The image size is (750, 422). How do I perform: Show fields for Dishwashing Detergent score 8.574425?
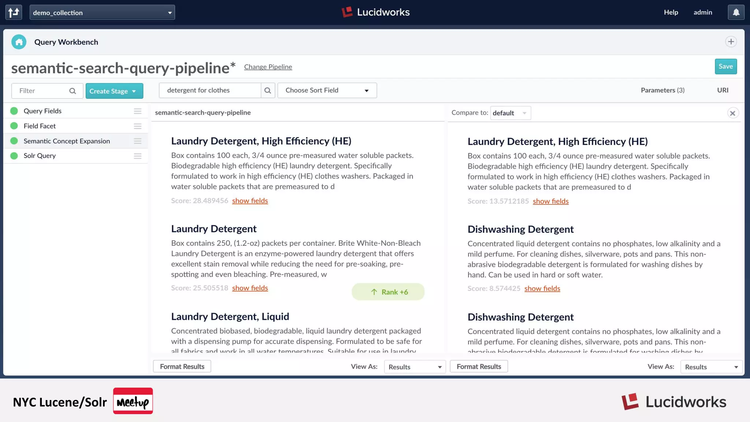click(542, 288)
